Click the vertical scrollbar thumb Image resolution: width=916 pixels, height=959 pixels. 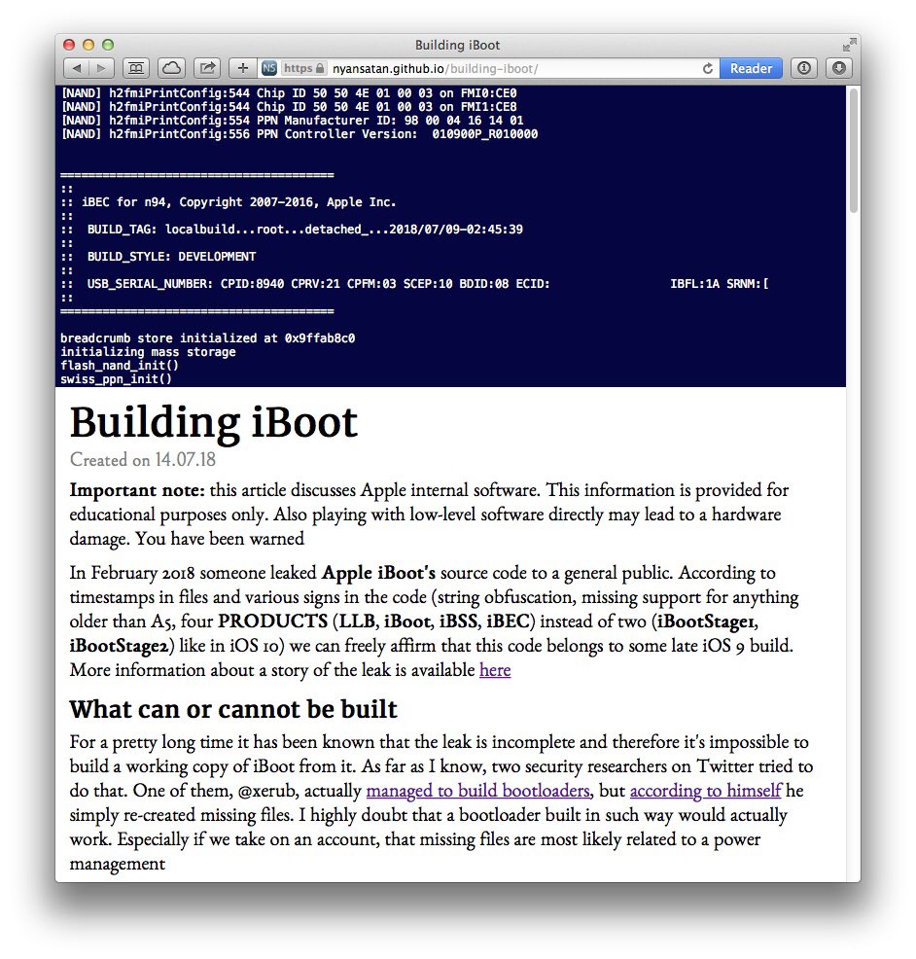[854, 151]
